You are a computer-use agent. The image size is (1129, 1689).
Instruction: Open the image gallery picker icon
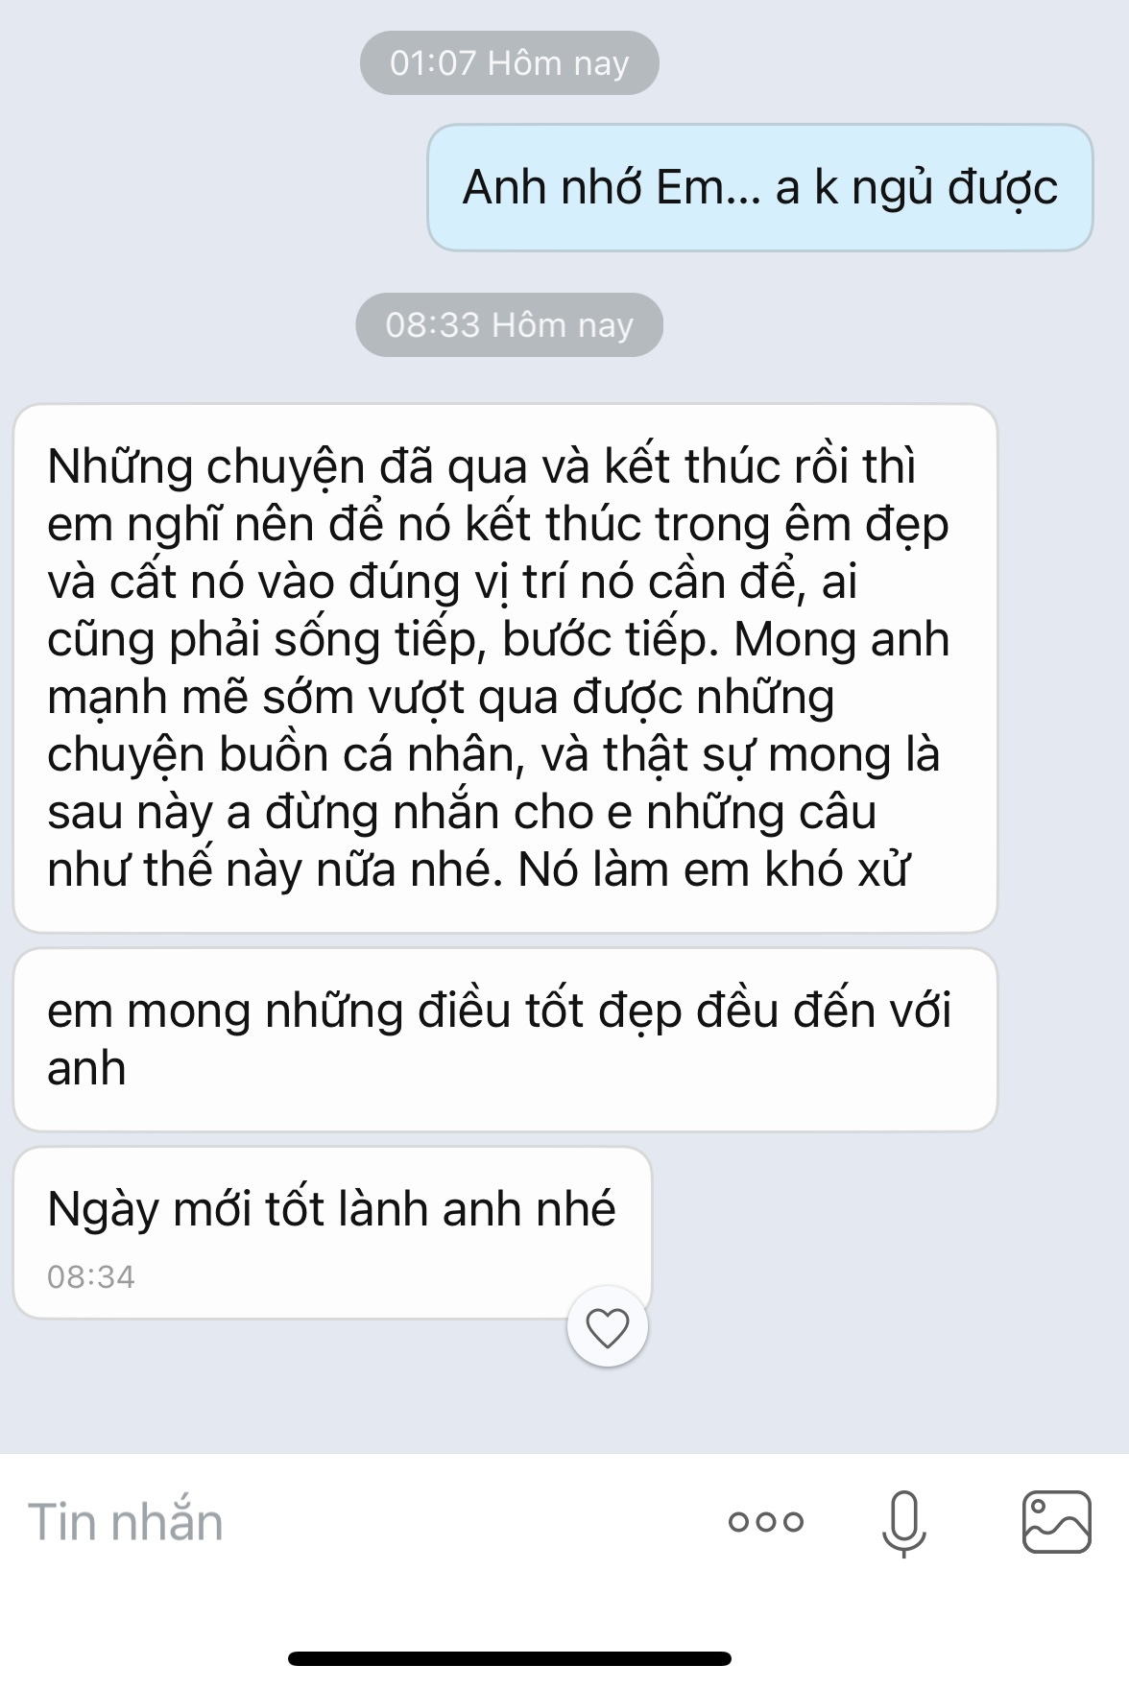(x=1056, y=1522)
